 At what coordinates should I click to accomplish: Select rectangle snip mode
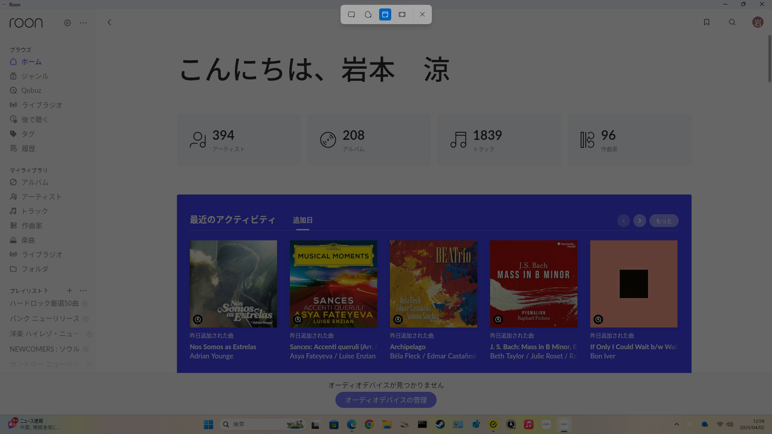(351, 14)
